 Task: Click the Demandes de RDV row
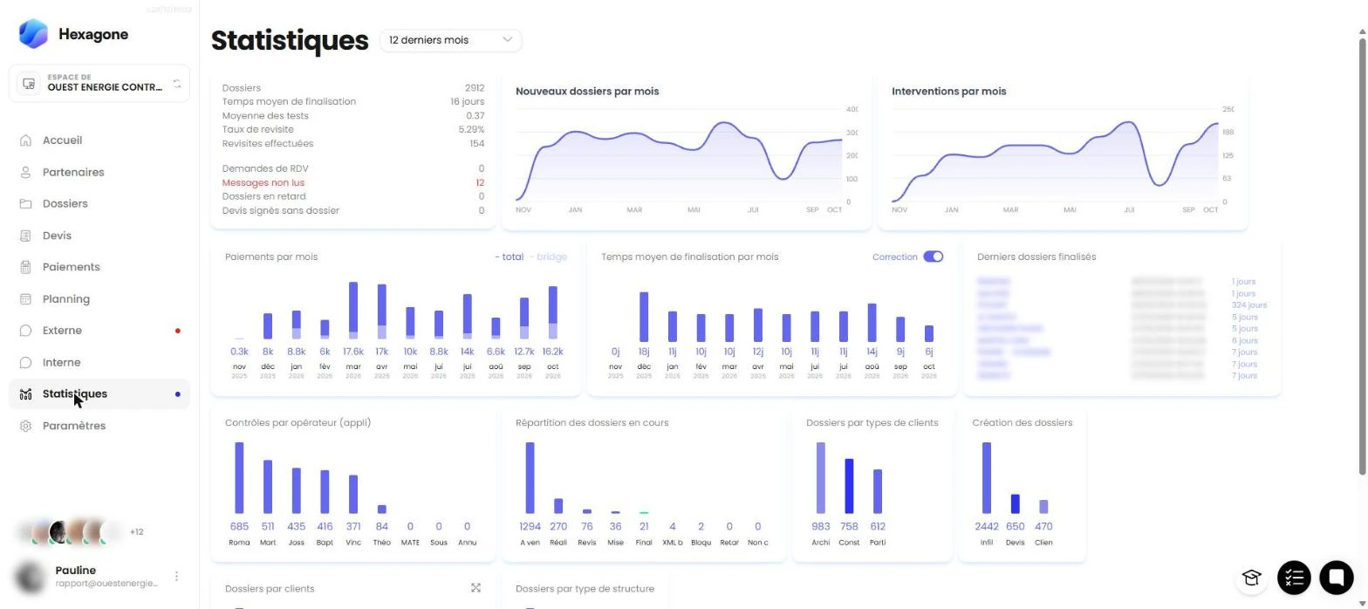pyautogui.click(x=353, y=168)
